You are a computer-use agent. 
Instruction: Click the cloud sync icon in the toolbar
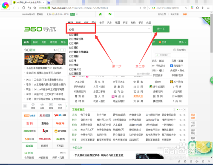(197, 8)
